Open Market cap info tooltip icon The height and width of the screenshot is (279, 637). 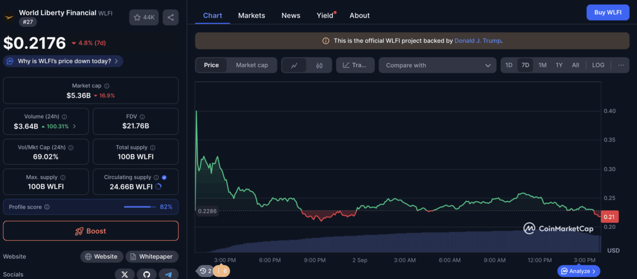coord(107,86)
